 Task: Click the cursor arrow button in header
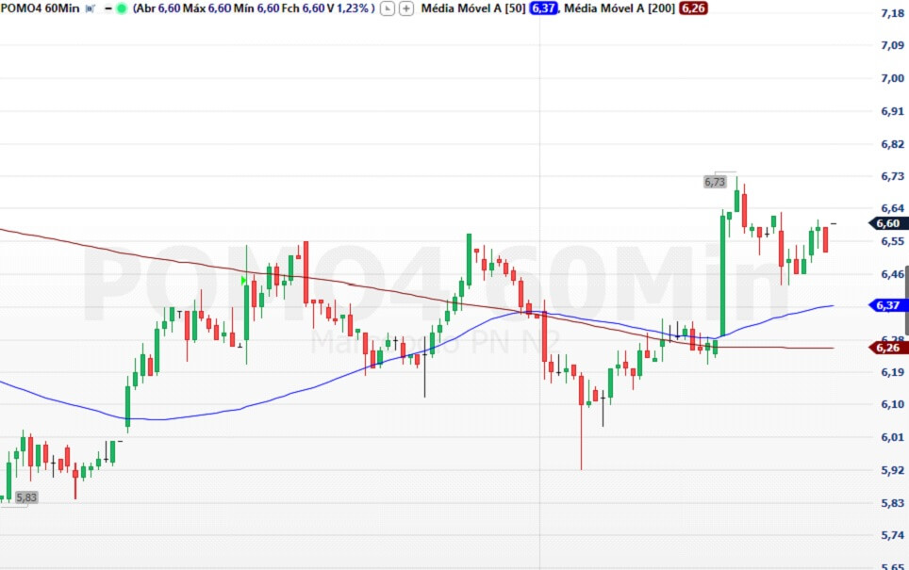[388, 8]
